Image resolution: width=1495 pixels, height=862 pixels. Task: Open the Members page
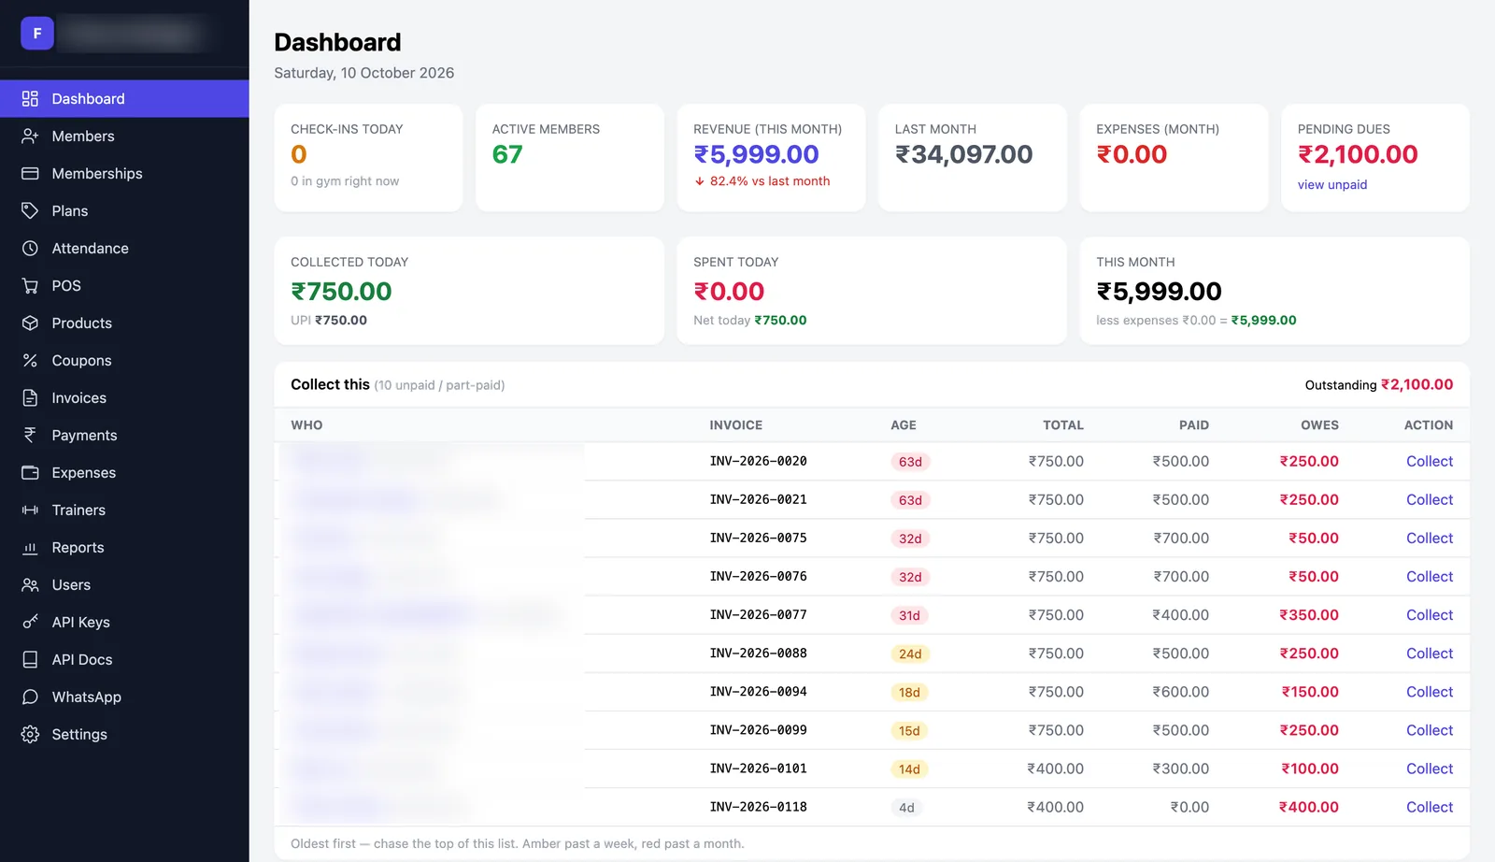(124, 136)
